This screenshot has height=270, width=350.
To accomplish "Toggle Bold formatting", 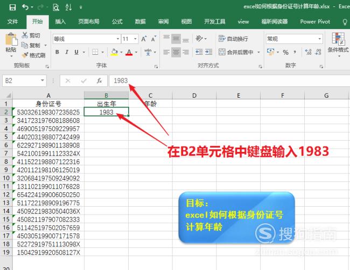I will coord(58,52).
